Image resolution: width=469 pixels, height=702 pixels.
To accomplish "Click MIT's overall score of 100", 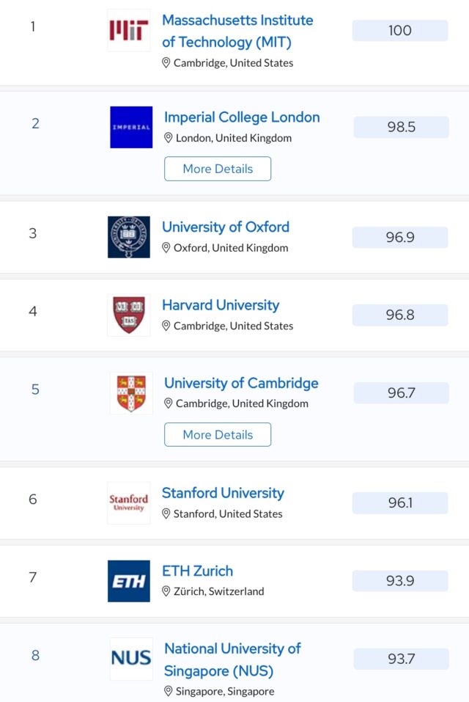I will tap(400, 31).
